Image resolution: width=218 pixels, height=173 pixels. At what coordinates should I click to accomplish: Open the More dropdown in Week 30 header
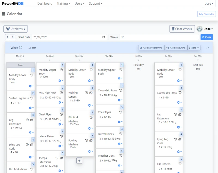tap(194, 47)
